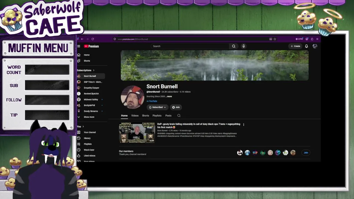
Task: Click the first member avatar in Our members
Action: (x=240, y=153)
